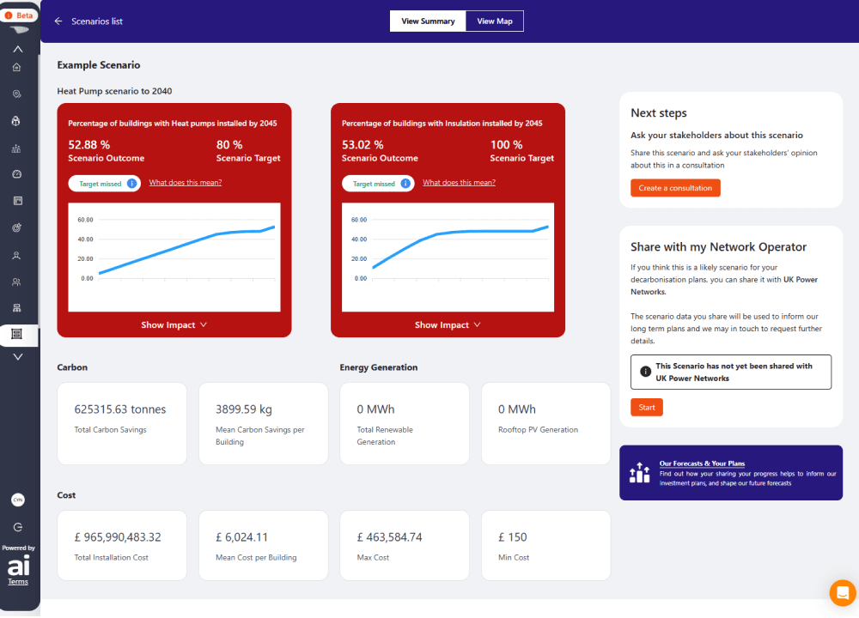Viewport: 859px width, 618px height.
Task: Click the Scenarios list back link
Action: (97, 21)
